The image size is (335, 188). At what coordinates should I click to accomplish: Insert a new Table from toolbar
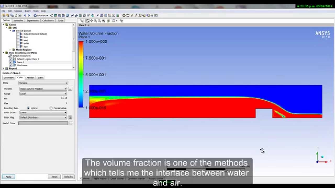(105, 15)
